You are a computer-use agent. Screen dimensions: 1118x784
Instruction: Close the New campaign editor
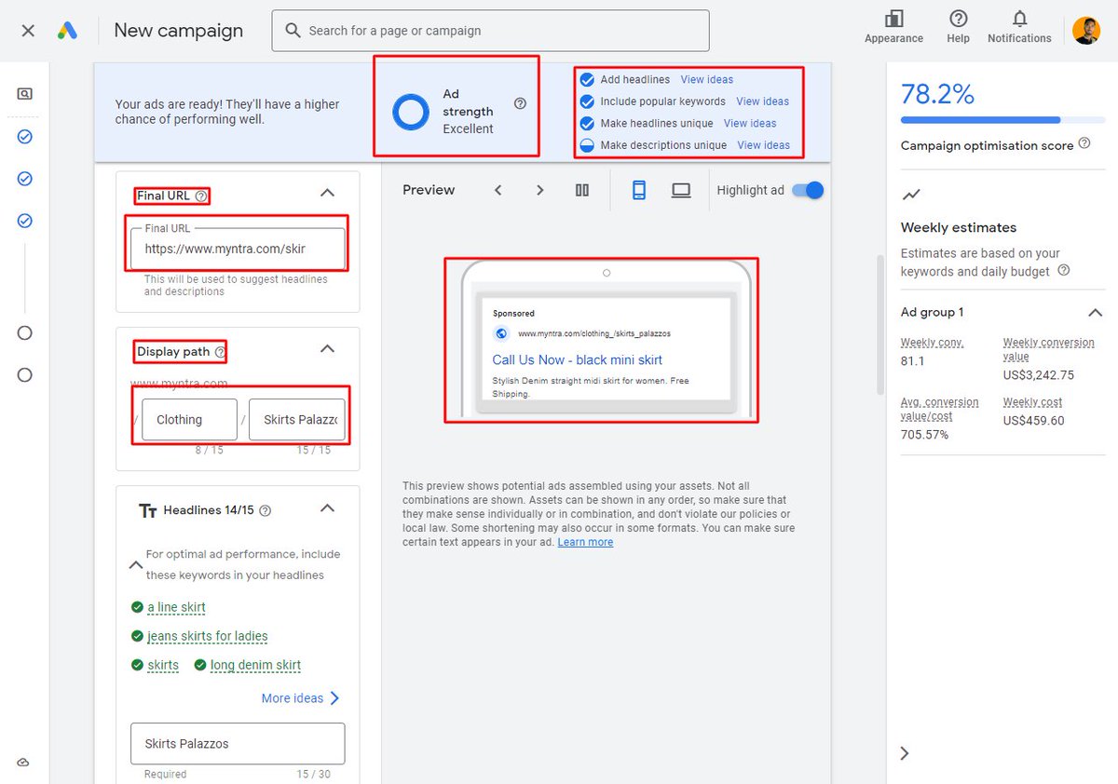[x=28, y=31]
